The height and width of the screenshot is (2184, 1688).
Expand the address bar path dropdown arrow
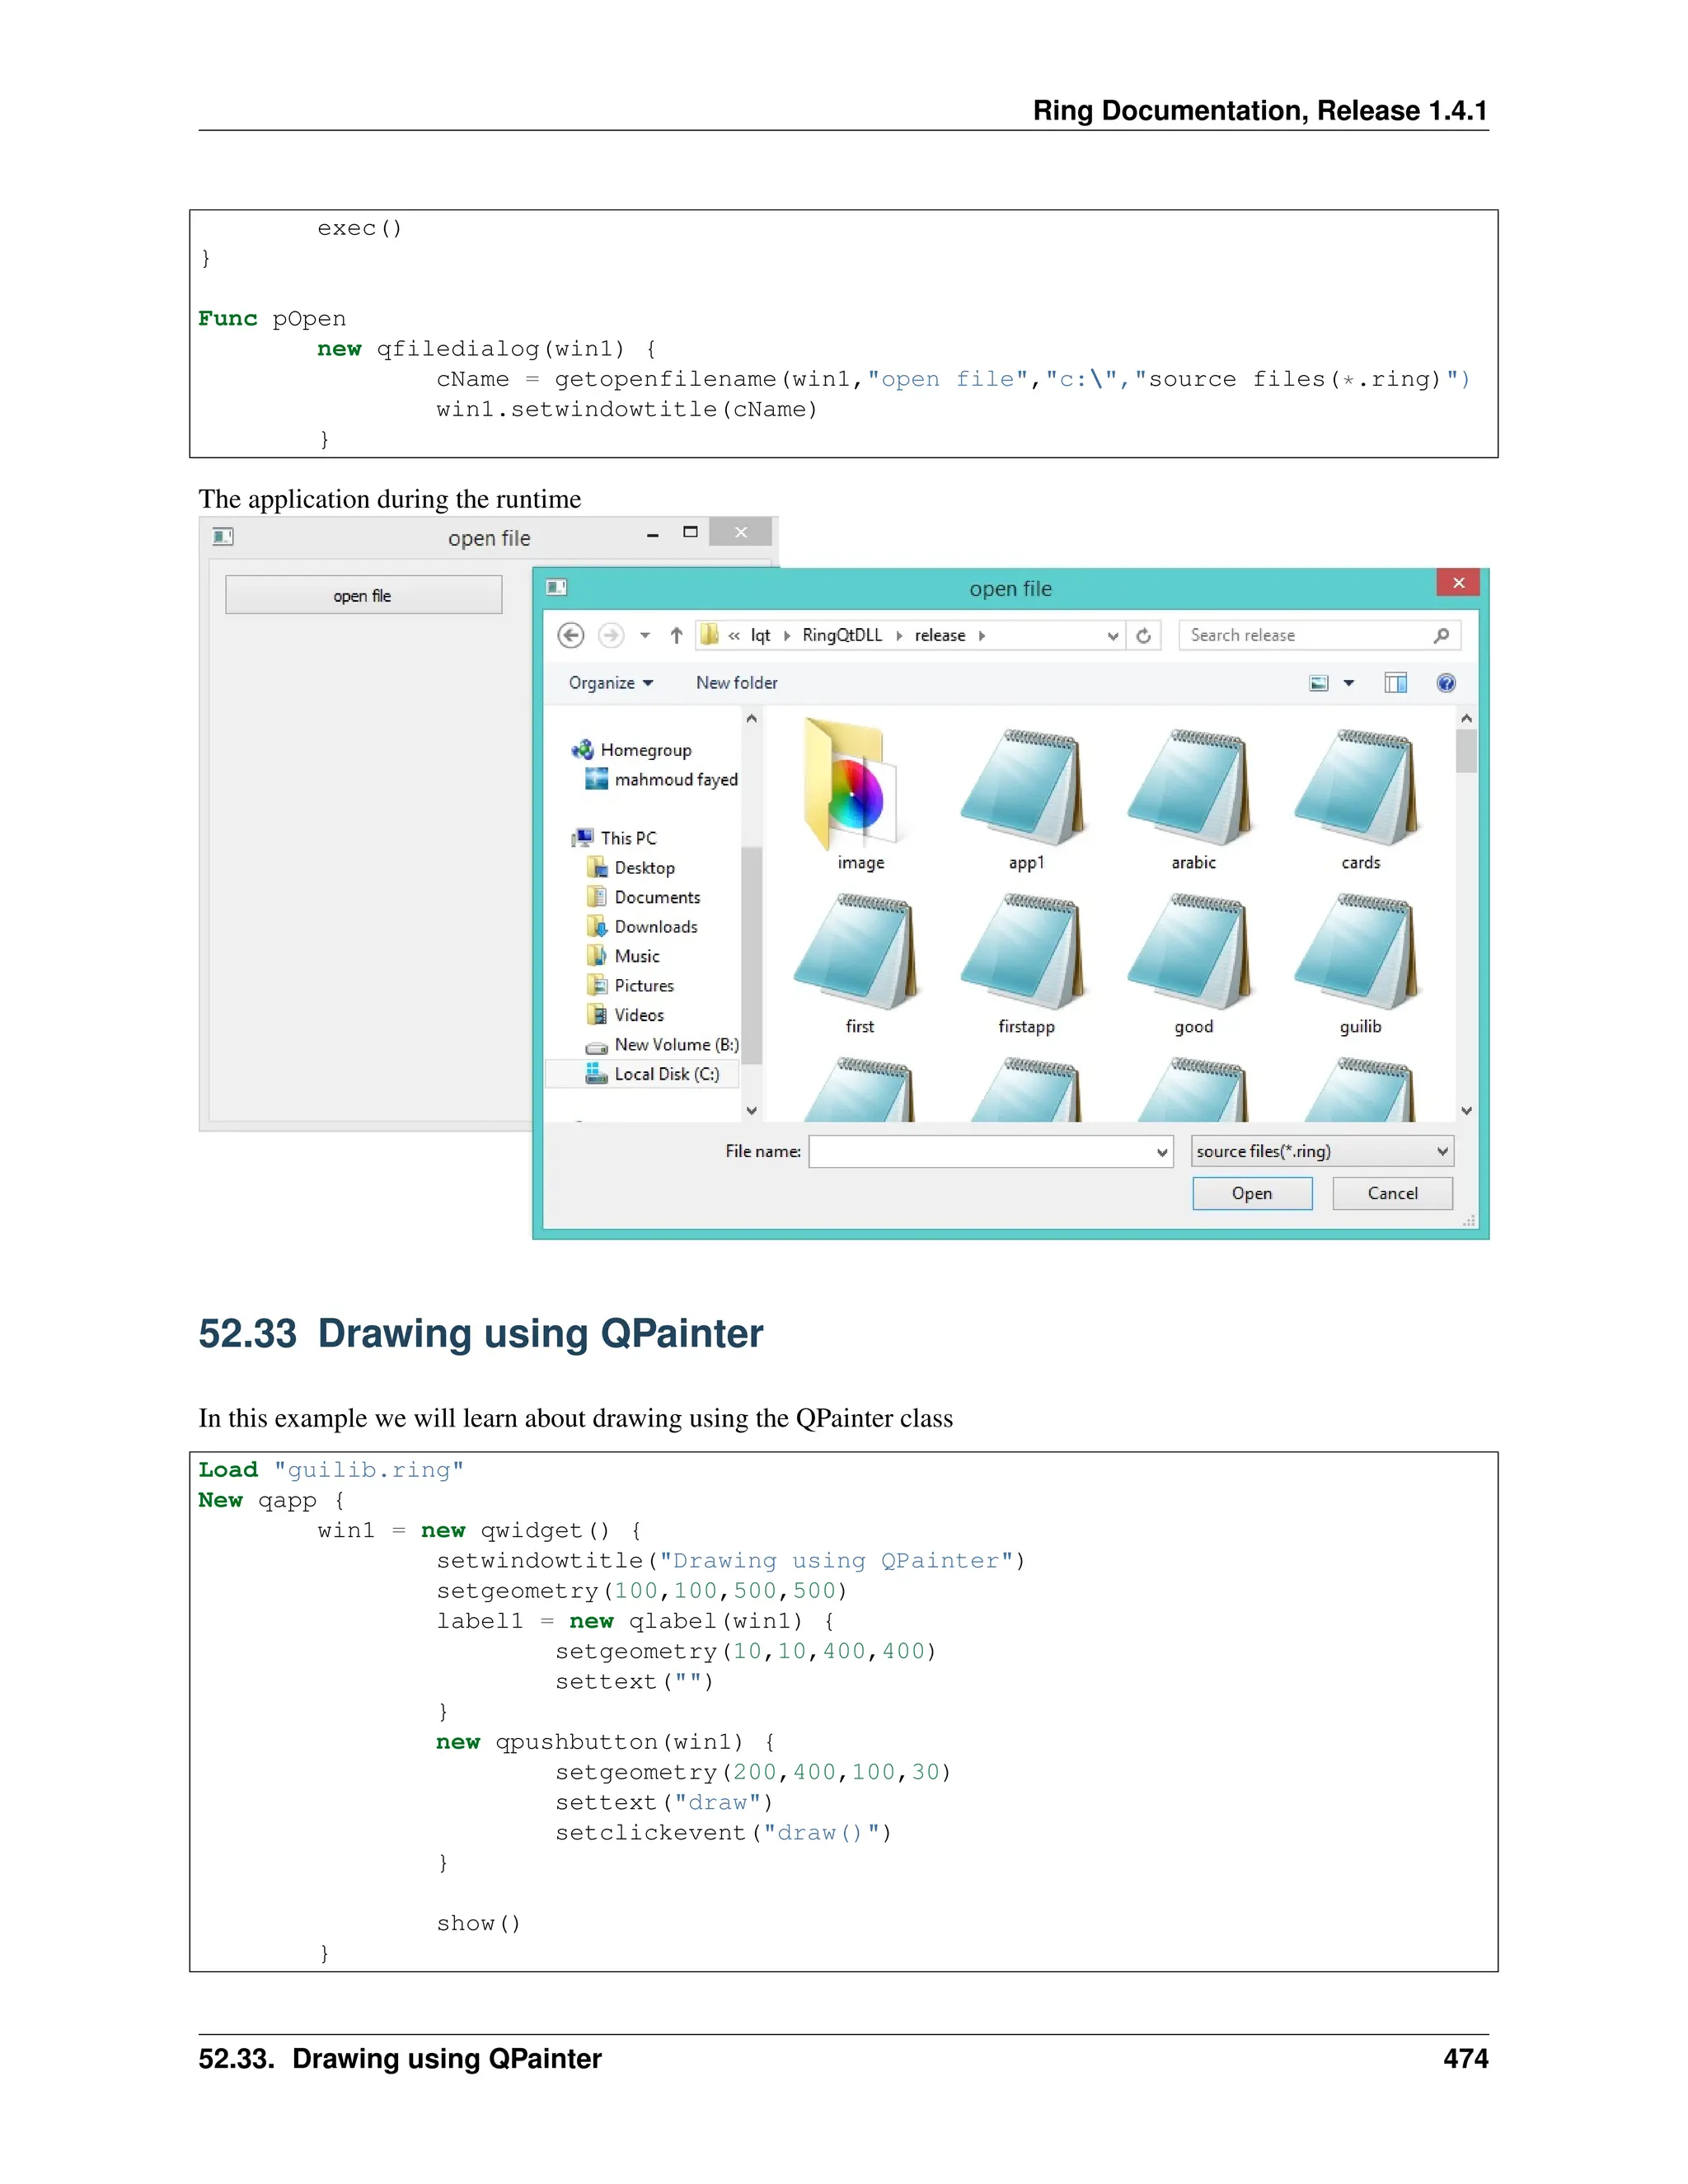tap(1112, 636)
